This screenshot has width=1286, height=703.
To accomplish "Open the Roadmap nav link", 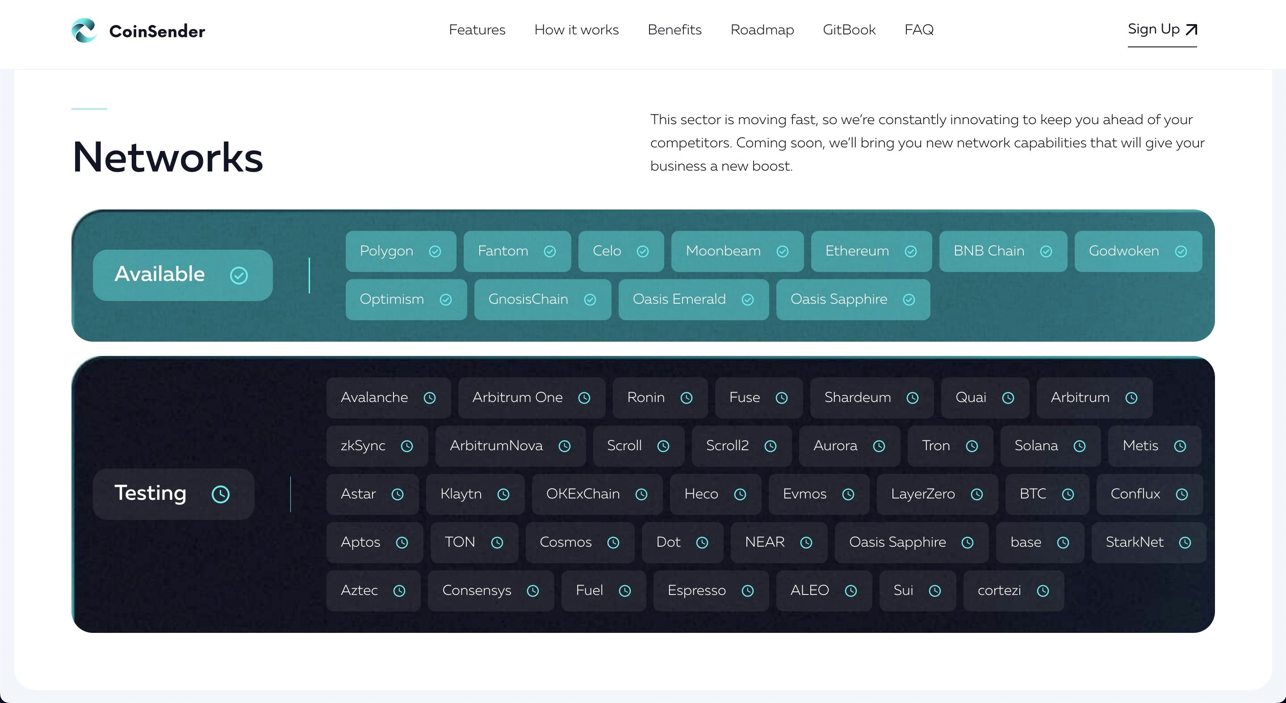I will [762, 30].
